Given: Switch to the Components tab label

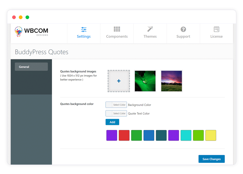Looking at the screenshot, I should (117, 36).
